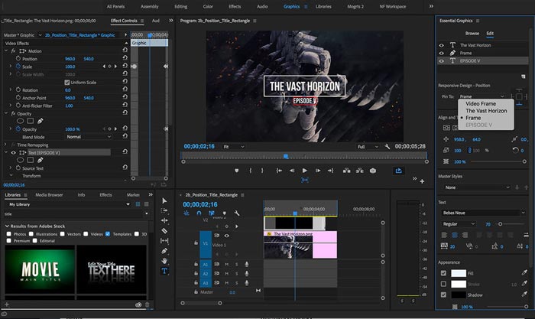Select the Selection arrow tool
Screen dimensions: 535x319
pyautogui.click(x=164, y=200)
